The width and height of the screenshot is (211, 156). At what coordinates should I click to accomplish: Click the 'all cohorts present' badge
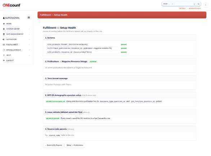[53, 118]
